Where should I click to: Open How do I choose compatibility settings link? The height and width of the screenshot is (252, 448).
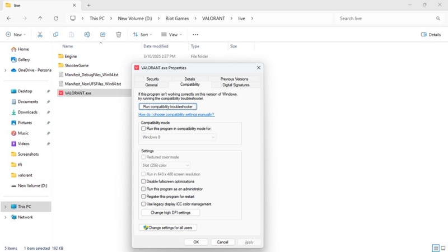click(176, 114)
